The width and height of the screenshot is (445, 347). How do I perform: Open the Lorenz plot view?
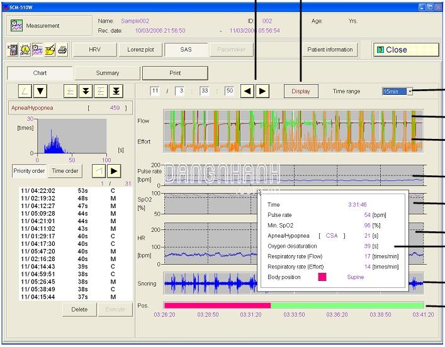coord(140,50)
